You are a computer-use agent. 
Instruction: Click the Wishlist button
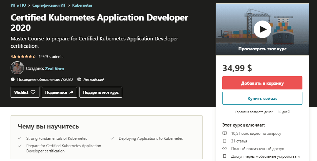[x=25, y=92]
